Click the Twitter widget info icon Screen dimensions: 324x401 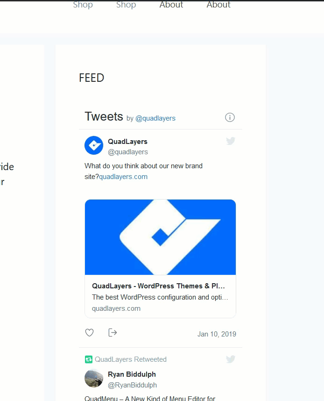point(230,117)
